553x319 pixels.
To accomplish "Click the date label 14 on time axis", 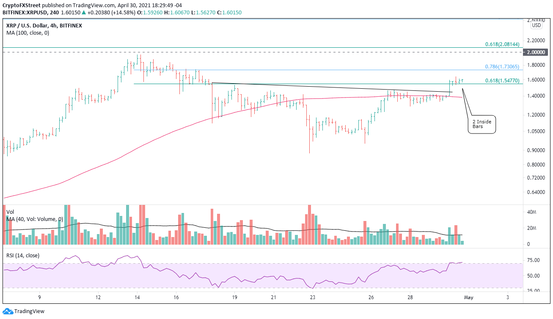I will (137, 297).
